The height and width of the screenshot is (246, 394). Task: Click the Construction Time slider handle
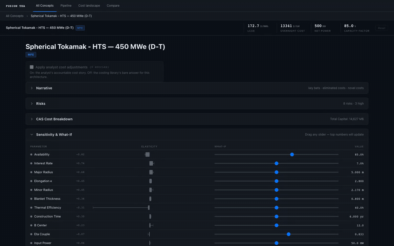point(276,216)
